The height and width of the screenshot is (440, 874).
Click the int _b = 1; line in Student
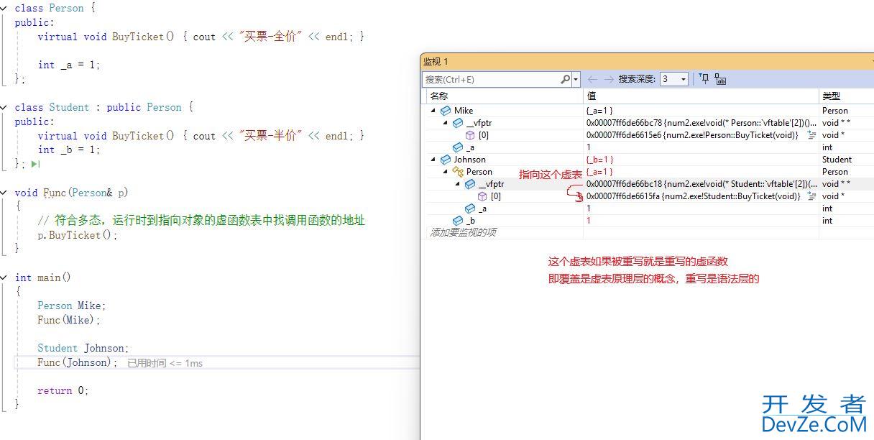(x=69, y=150)
